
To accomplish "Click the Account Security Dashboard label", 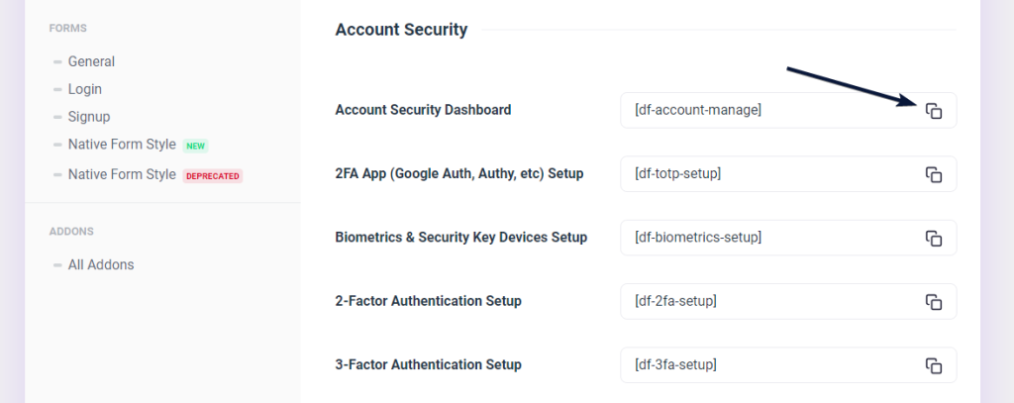I will pos(423,110).
